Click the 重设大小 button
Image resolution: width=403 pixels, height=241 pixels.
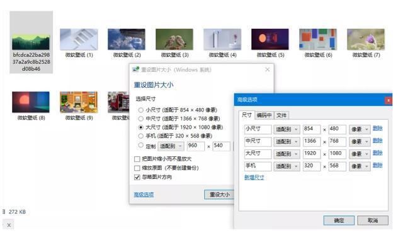coord(219,195)
